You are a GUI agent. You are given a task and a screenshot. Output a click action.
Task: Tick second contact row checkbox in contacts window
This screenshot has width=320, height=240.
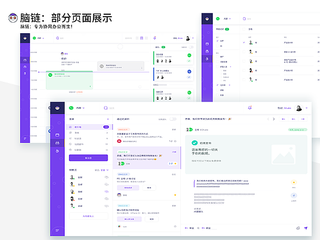[244, 52]
